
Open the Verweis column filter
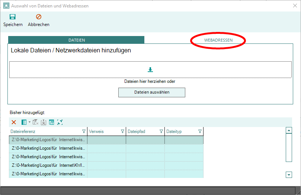click(x=122, y=131)
